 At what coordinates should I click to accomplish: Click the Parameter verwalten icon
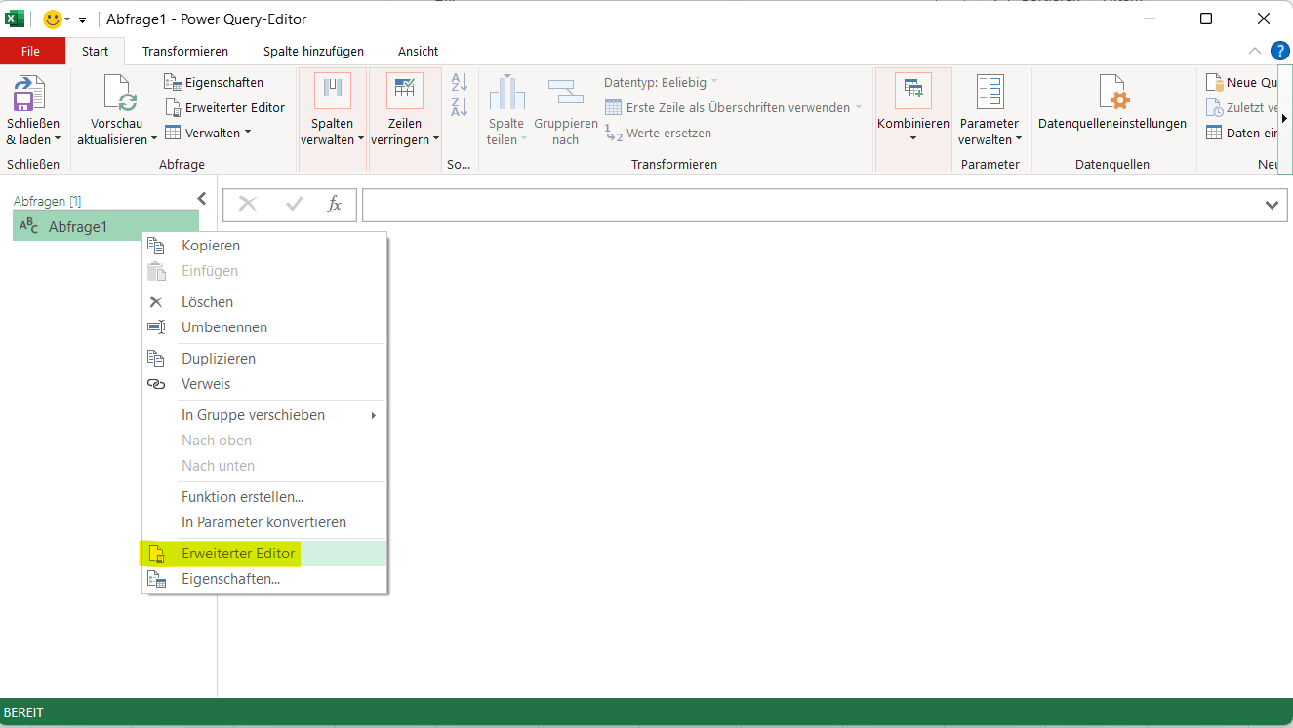pyautogui.click(x=990, y=91)
